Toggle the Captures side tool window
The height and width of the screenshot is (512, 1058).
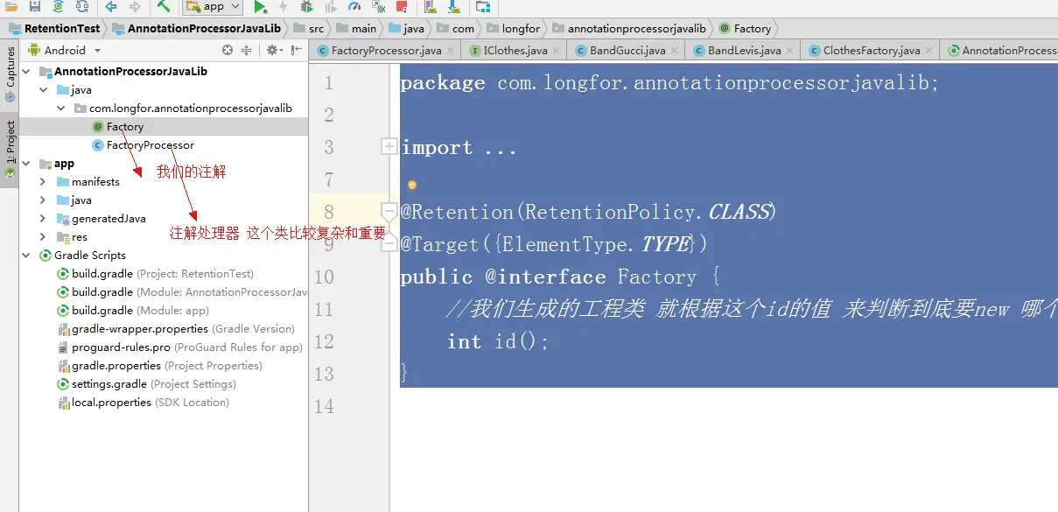click(x=10, y=74)
